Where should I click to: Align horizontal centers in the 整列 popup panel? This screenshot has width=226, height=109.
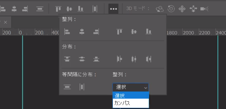[82, 32]
